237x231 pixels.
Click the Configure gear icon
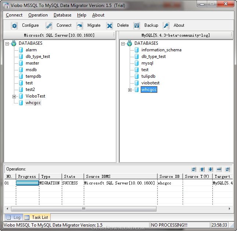(14, 26)
